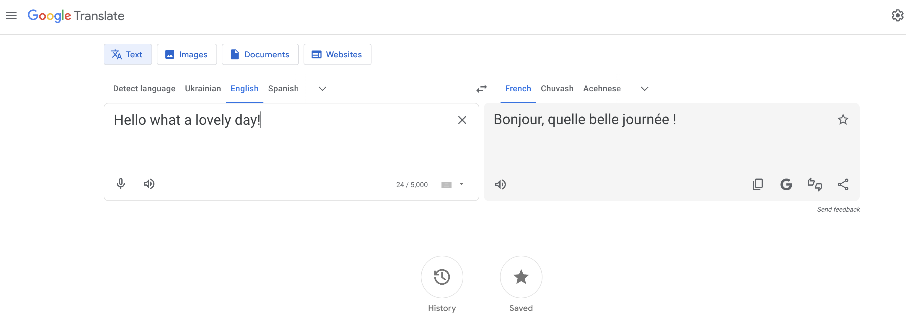Click the microphone icon for voice input

(x=121, y=184)
